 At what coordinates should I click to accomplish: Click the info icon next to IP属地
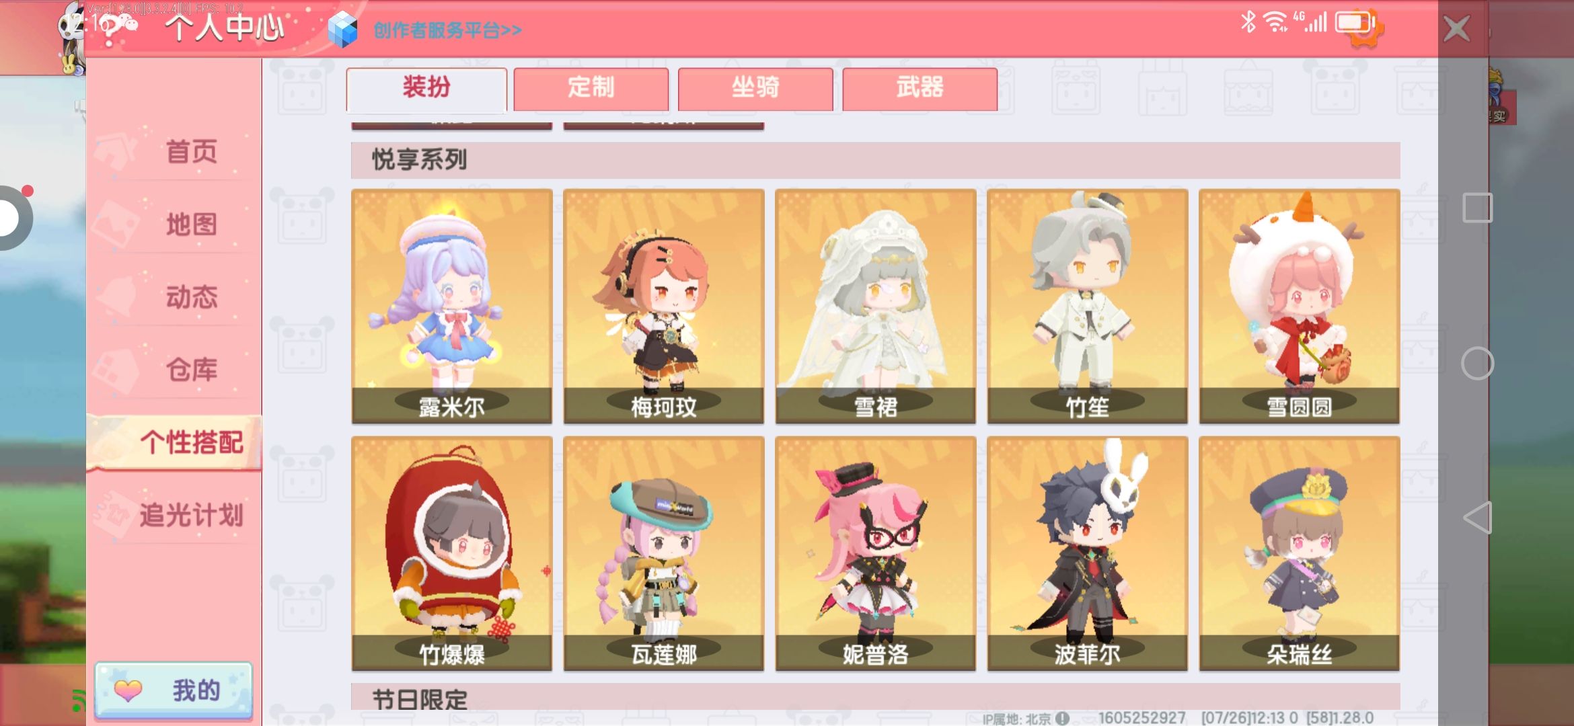(x=1062, y=718)
